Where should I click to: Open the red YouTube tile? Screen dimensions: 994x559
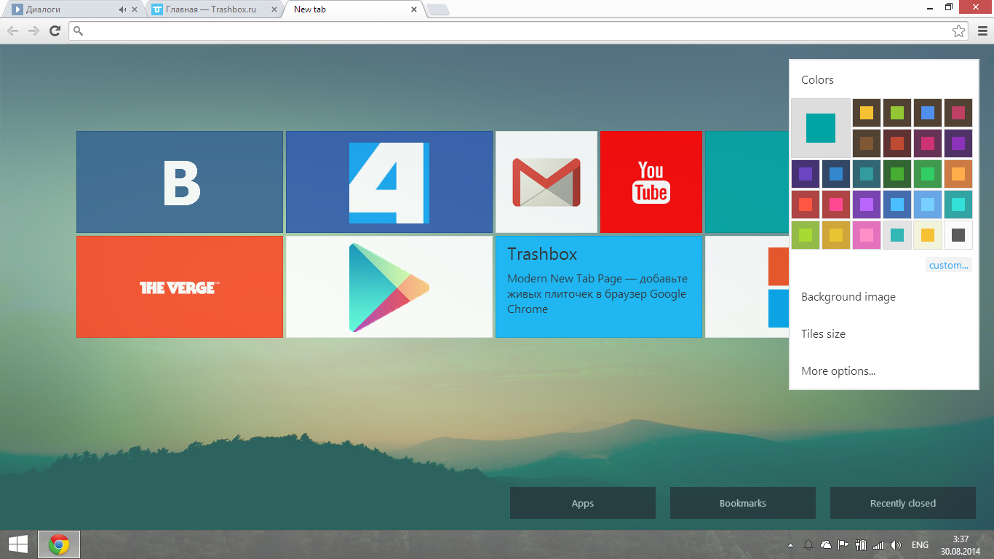coord(651,182)
